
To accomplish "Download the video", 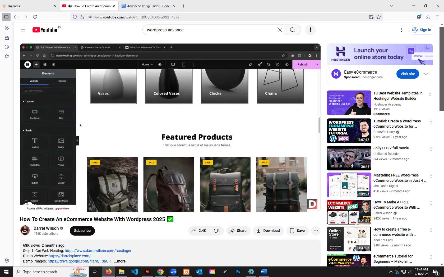I will (268, 231).
